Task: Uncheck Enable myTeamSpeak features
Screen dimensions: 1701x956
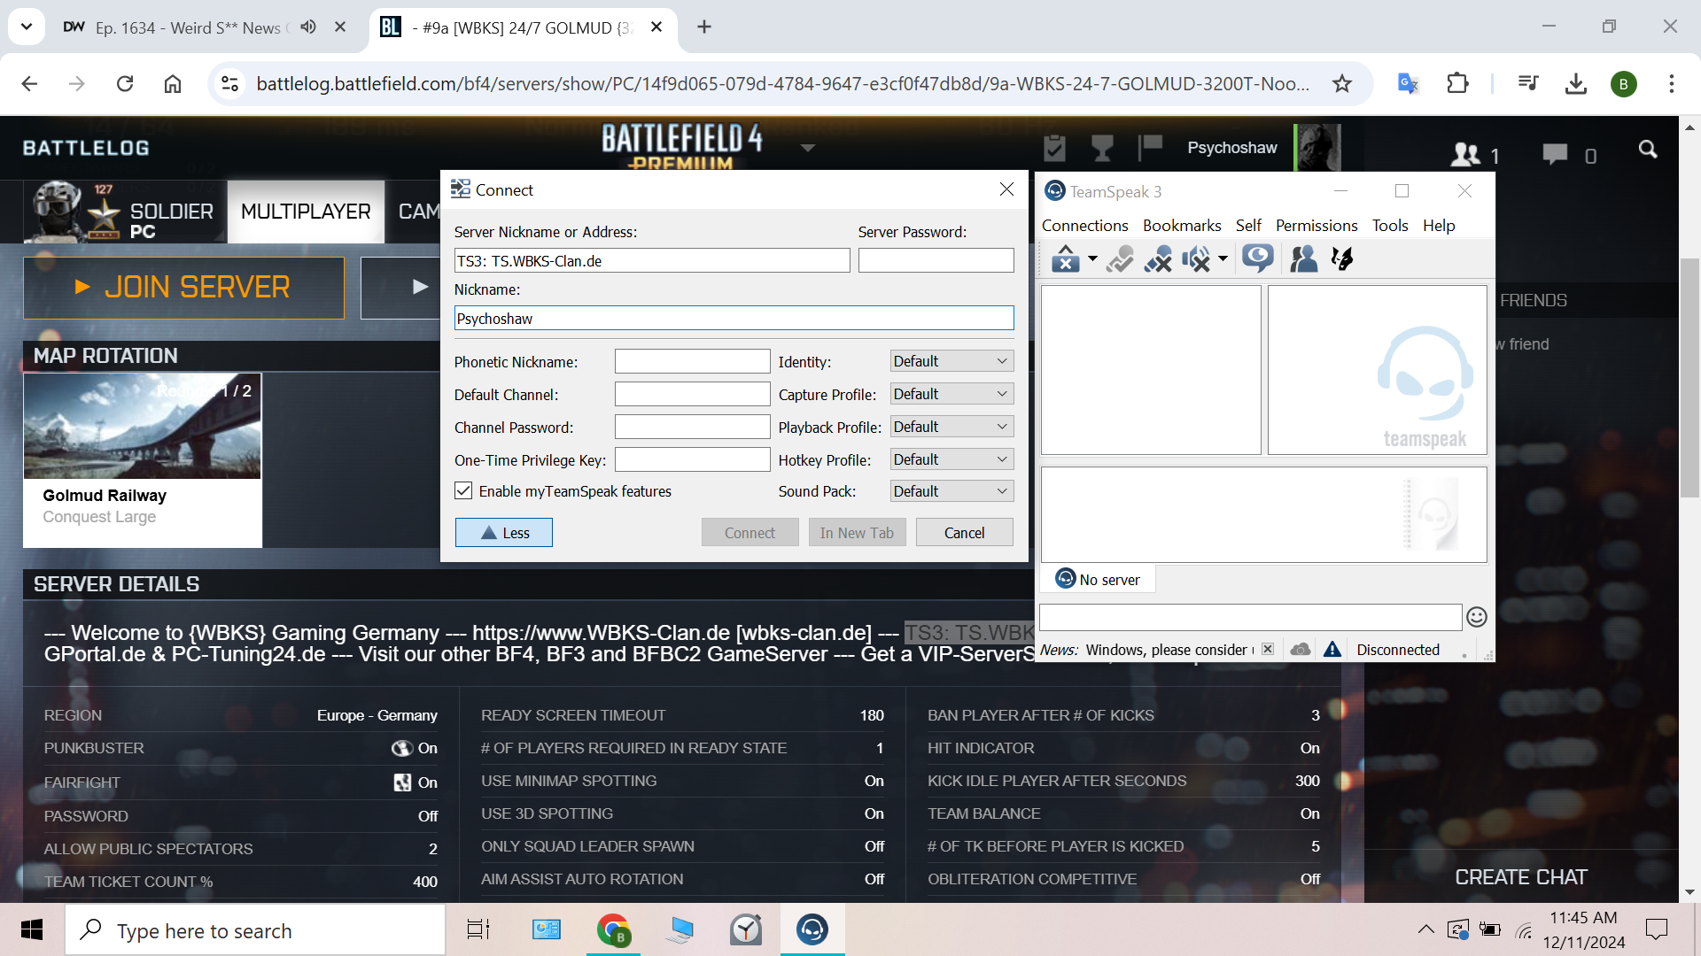Action: point(463,491)
